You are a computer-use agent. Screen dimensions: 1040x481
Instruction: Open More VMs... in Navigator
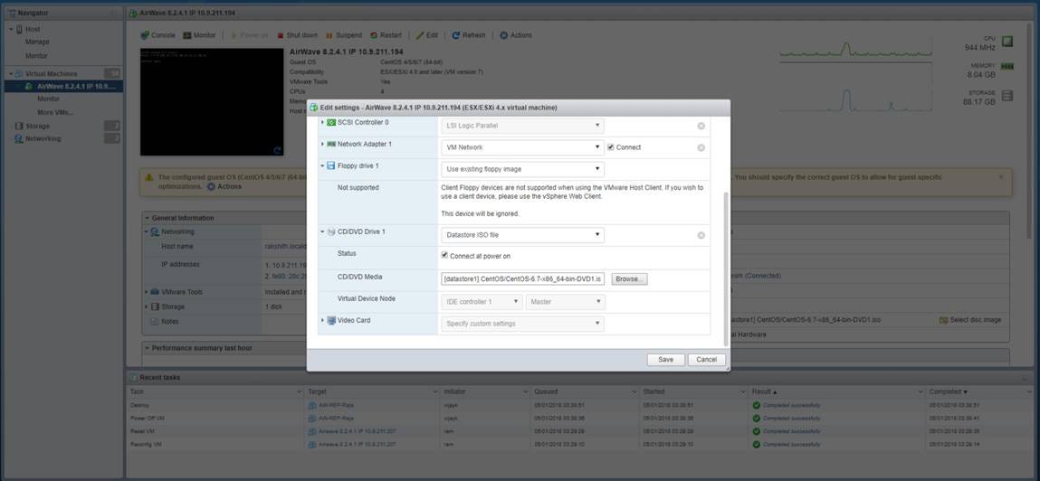tap(55, 112)
